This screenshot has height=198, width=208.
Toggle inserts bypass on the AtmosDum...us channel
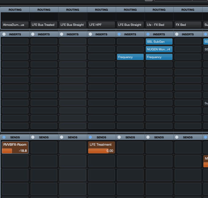pos(4,34)
